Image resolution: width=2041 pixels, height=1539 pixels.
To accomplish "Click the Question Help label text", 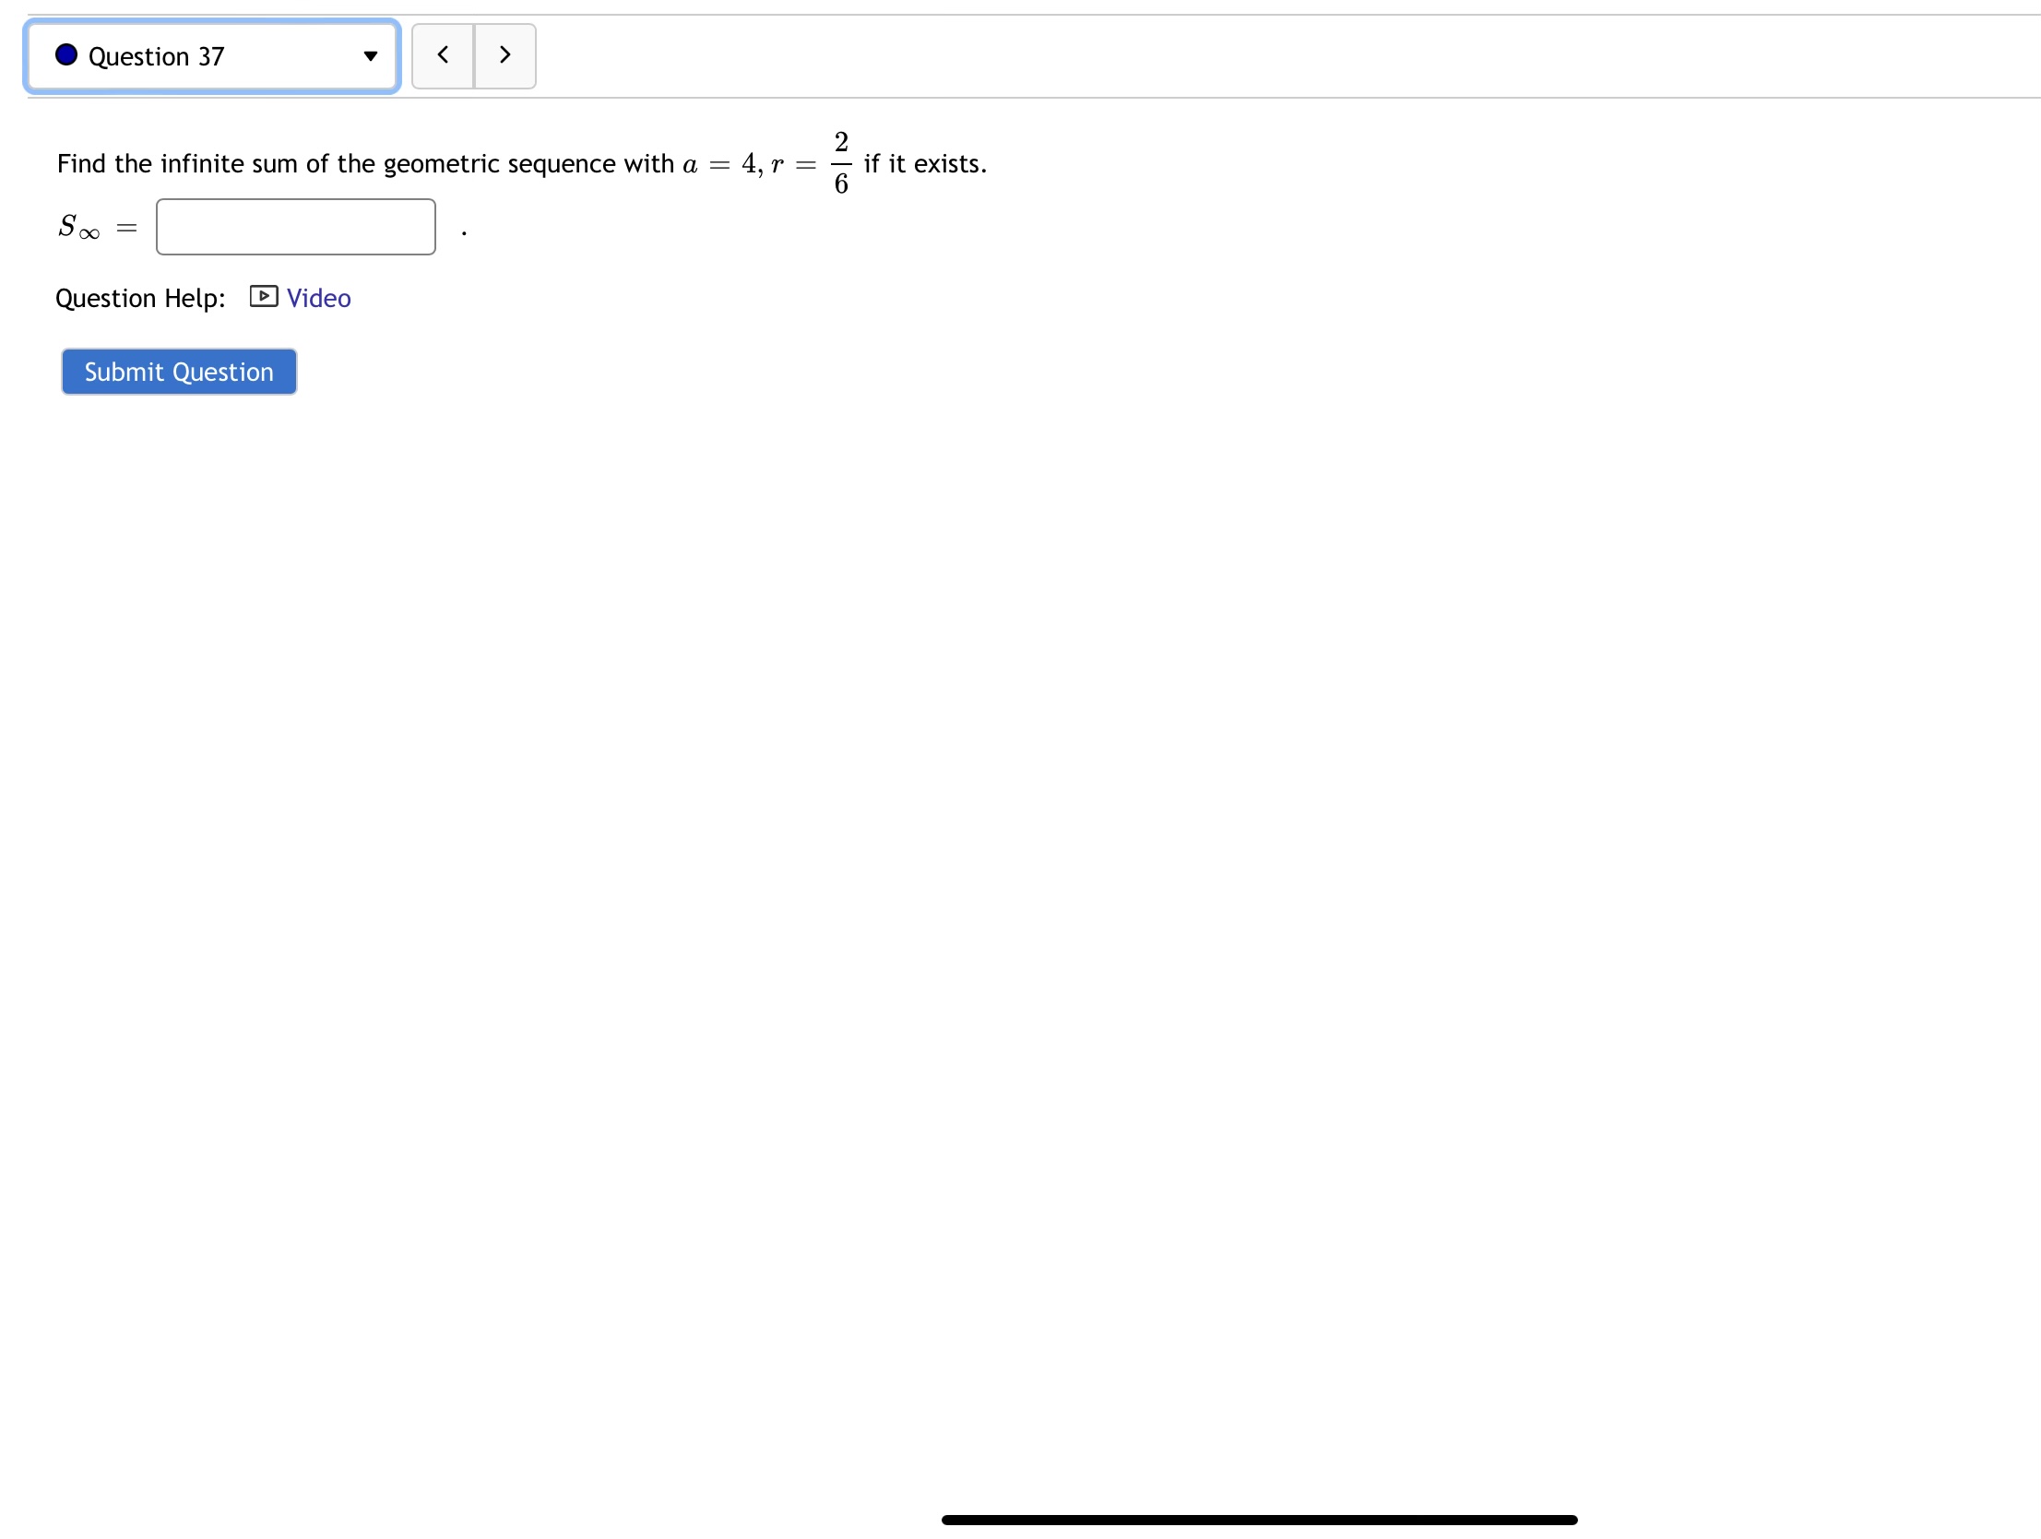I will [140, 298].
